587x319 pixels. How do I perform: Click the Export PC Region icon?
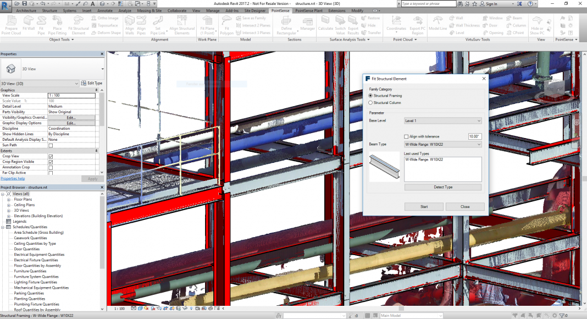point(417,25)
